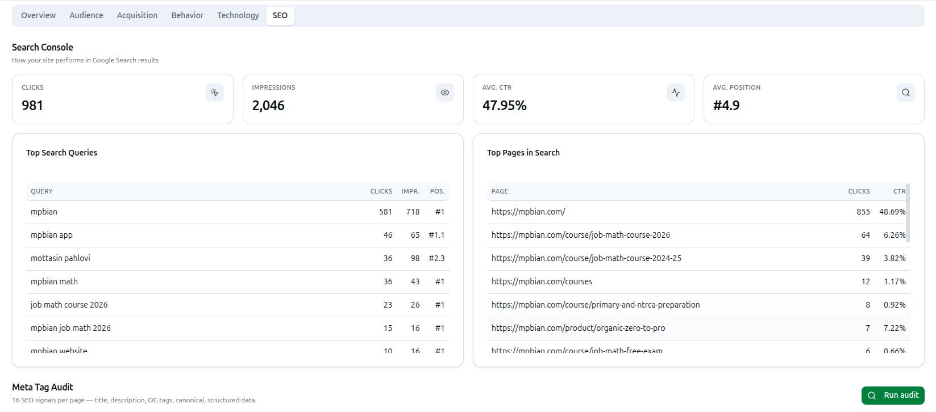
Task: Click the Clicks card cursor icon
Action: point(215,93)
